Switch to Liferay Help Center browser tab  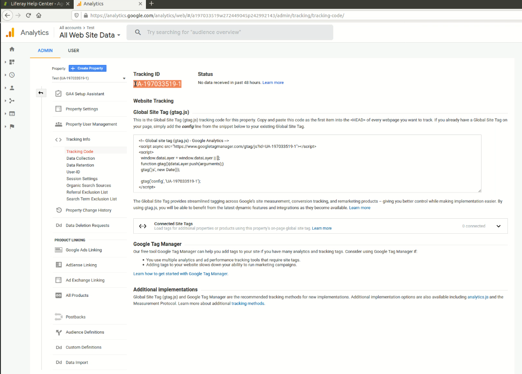[x=36, y=4]
